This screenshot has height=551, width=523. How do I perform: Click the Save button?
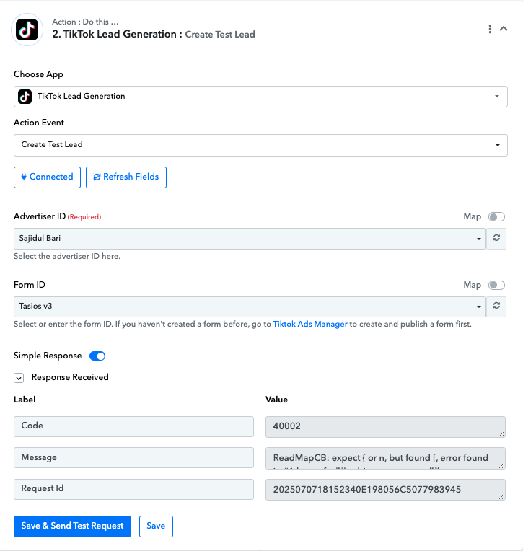click(x=156, y=526)
